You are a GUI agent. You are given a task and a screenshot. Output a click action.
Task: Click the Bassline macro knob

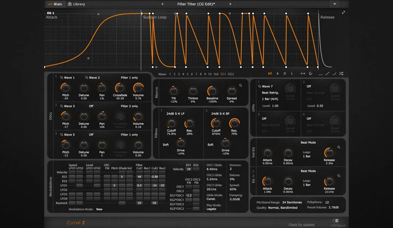pos(212,91)
